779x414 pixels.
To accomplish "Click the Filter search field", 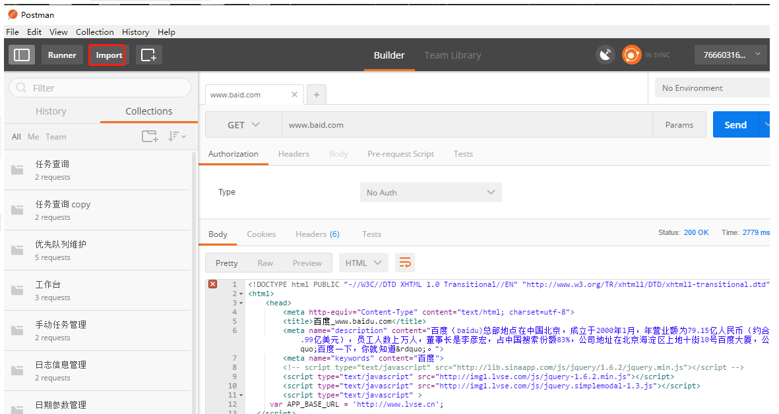I will (100, 88).
